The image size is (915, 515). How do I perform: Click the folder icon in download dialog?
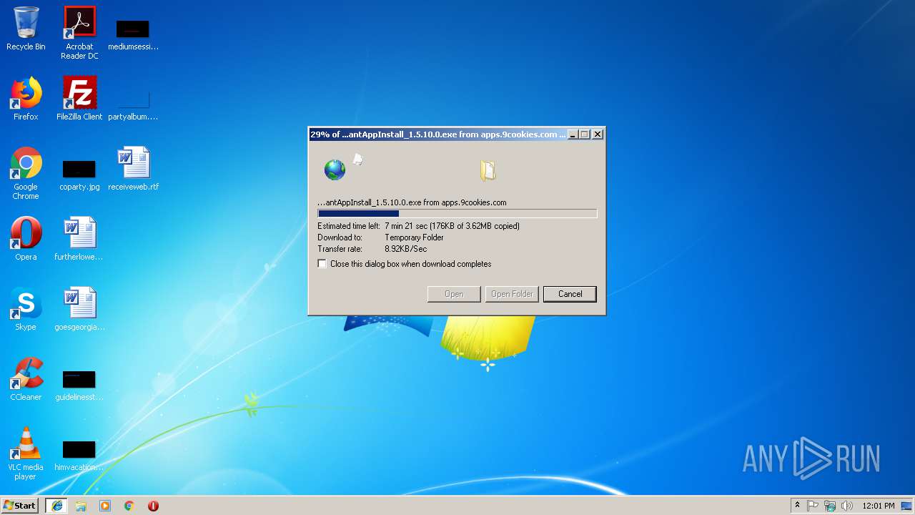(x=488, y=170)
